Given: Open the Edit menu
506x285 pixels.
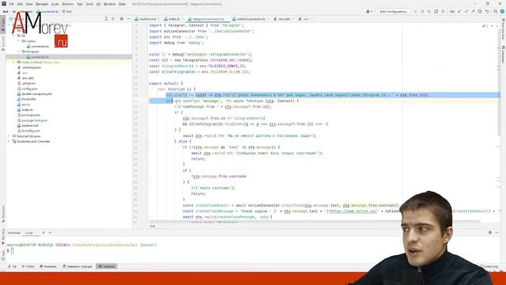Looking at the screenshot, I should pyautogui.click(x=20, y=4).
